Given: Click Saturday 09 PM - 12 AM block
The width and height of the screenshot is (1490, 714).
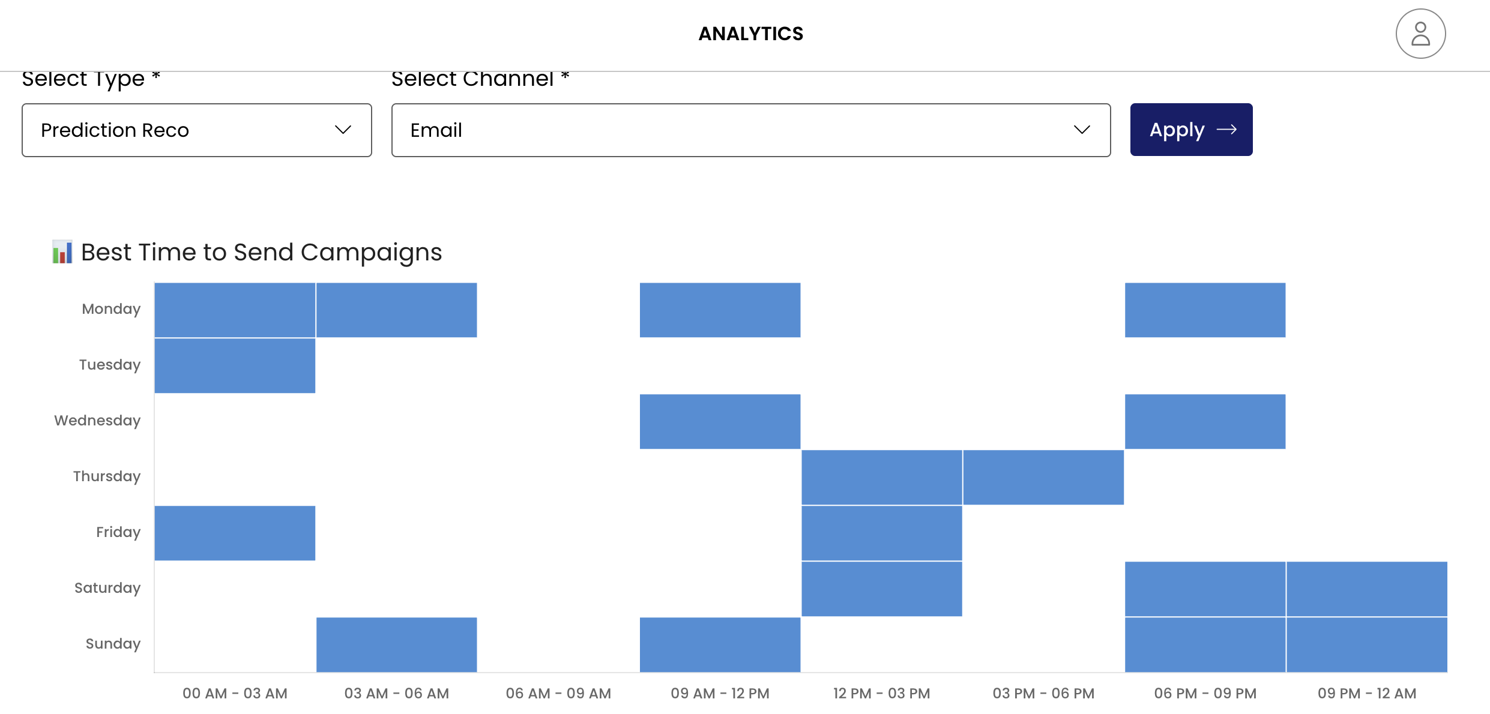Looking at the screenshot, I should point(1367,589).
